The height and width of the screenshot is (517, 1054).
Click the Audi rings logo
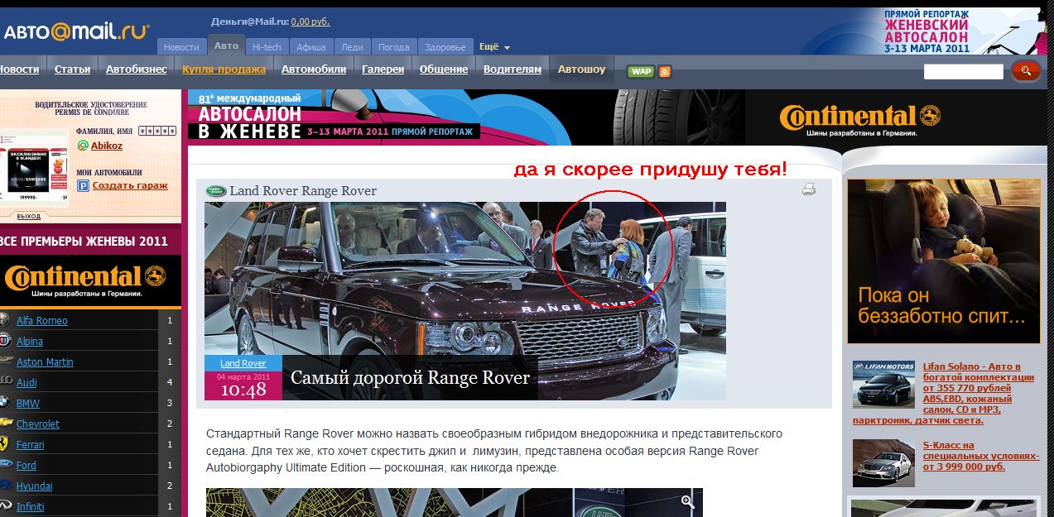pos(6,382)
